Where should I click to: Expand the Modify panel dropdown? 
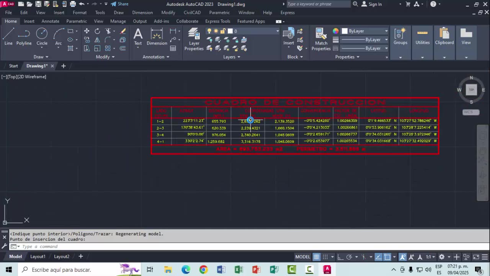(105, 57)
